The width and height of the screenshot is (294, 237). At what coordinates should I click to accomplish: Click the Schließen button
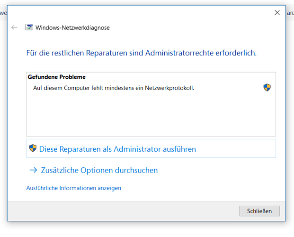point(259,211)
